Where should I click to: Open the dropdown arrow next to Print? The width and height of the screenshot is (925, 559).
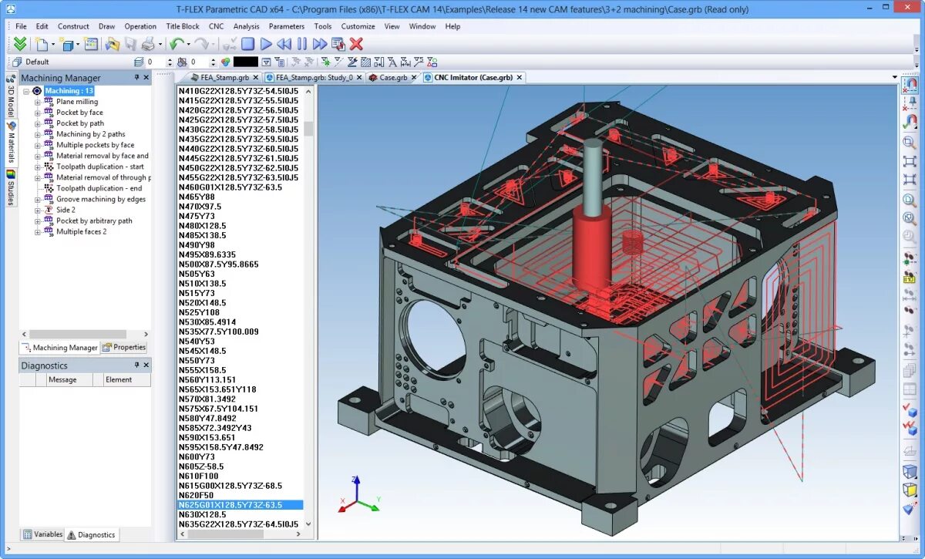pyautogui.click(x=160, y=45)
